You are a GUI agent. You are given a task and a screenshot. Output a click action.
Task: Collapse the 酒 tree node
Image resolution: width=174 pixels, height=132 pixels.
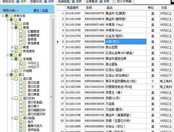(x=8, y=20)
